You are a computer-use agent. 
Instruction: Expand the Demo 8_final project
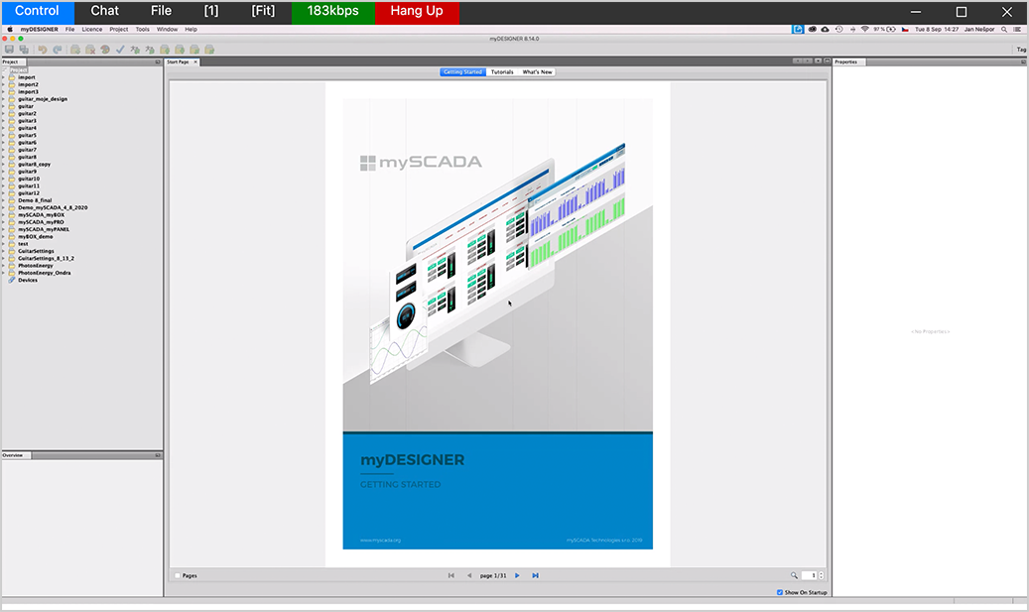tap(3, 200)
